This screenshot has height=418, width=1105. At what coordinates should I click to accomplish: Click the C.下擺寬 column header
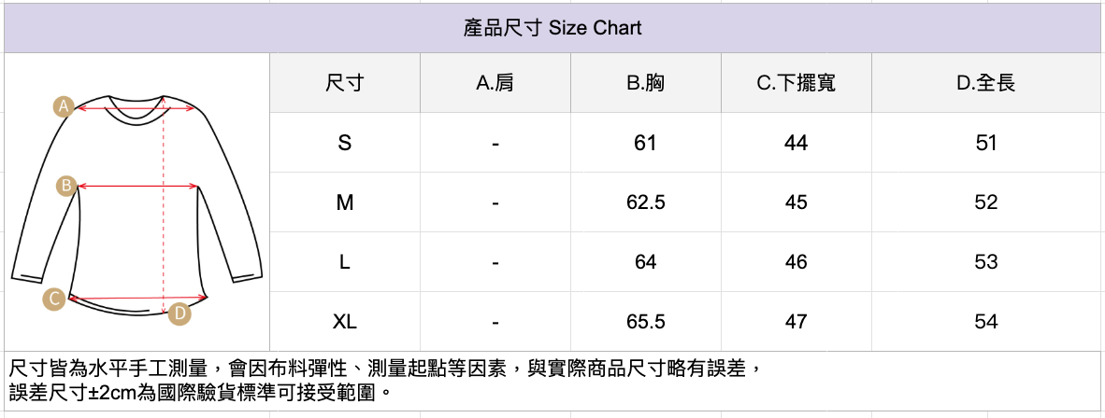point(796,83)
